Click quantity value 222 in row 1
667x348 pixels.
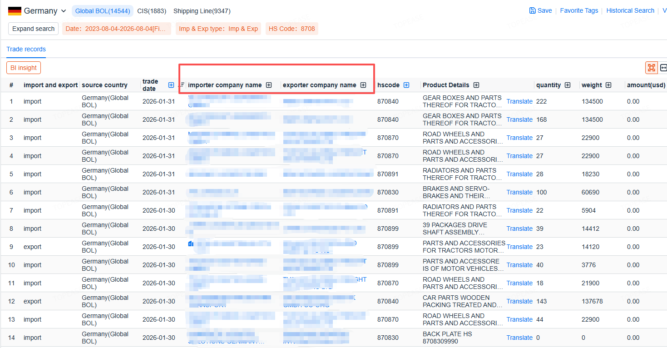[x=541, y=101]
